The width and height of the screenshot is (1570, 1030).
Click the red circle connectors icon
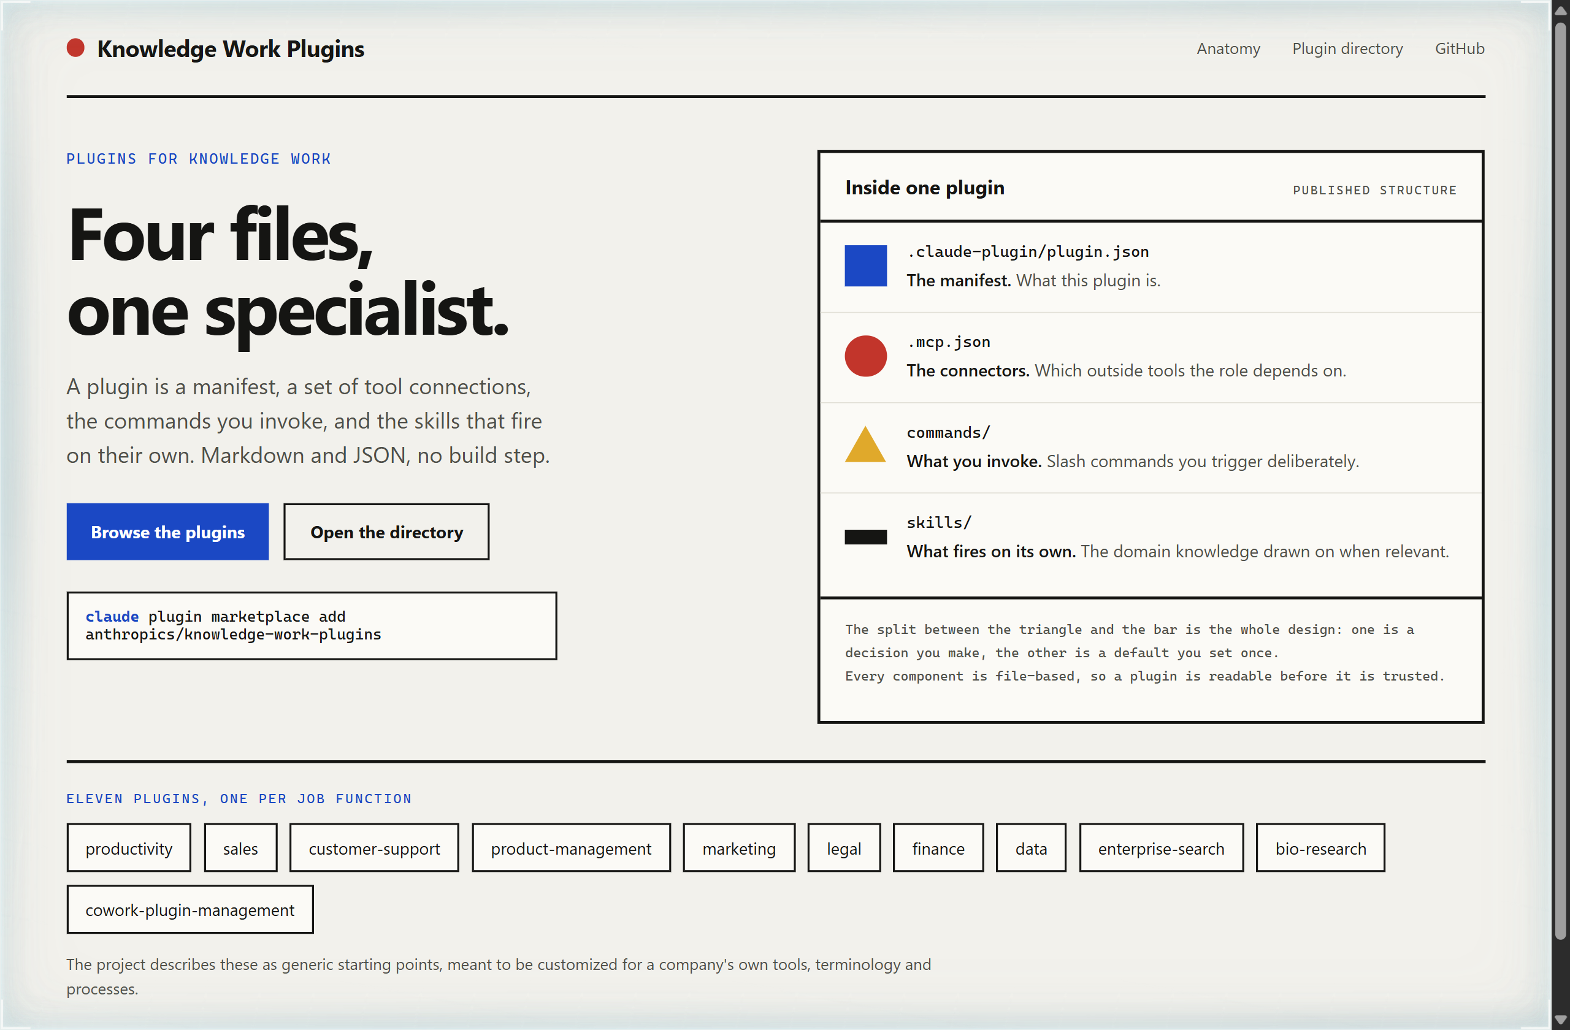(x=865, y=356)
